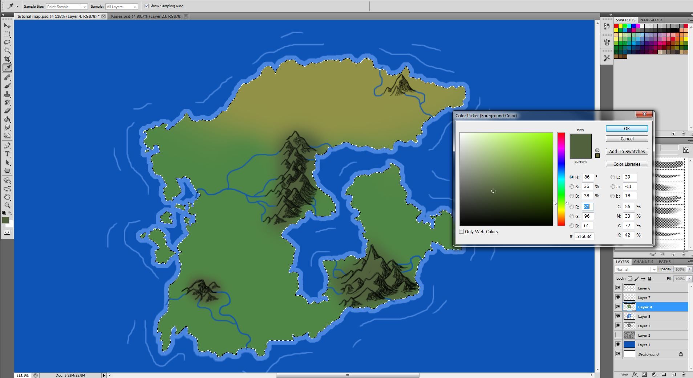Viewport: 693px width, 378px height.
Task: Switch to the Kanes.psd document tab
Action: (x=145, y=16)
